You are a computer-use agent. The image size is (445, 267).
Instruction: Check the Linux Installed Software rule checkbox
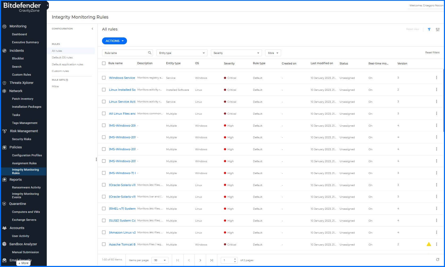[104, 90]
